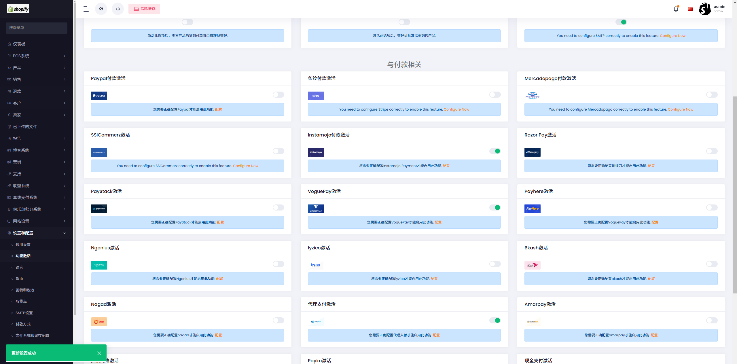Open the SMTP设置 submenu item
This screenshot has height=364, width=737.
[x=24, y=313]
